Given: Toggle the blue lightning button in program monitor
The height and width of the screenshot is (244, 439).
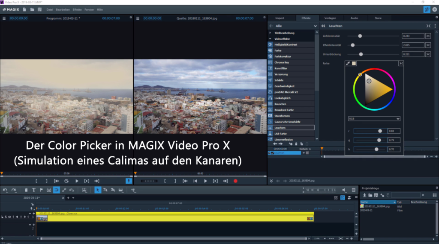Looking at the screenshot, I should tap(129, 181).
